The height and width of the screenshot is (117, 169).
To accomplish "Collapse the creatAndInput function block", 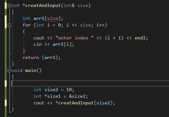I will pos(9,6).
